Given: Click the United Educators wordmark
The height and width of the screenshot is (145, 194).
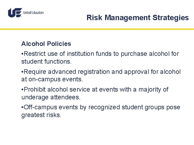Looking at the screenshot, I should (33, 13).
